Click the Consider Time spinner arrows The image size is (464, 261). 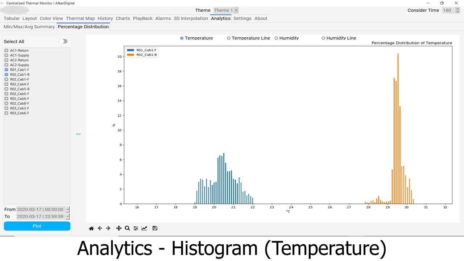click(x=457, y=10)
